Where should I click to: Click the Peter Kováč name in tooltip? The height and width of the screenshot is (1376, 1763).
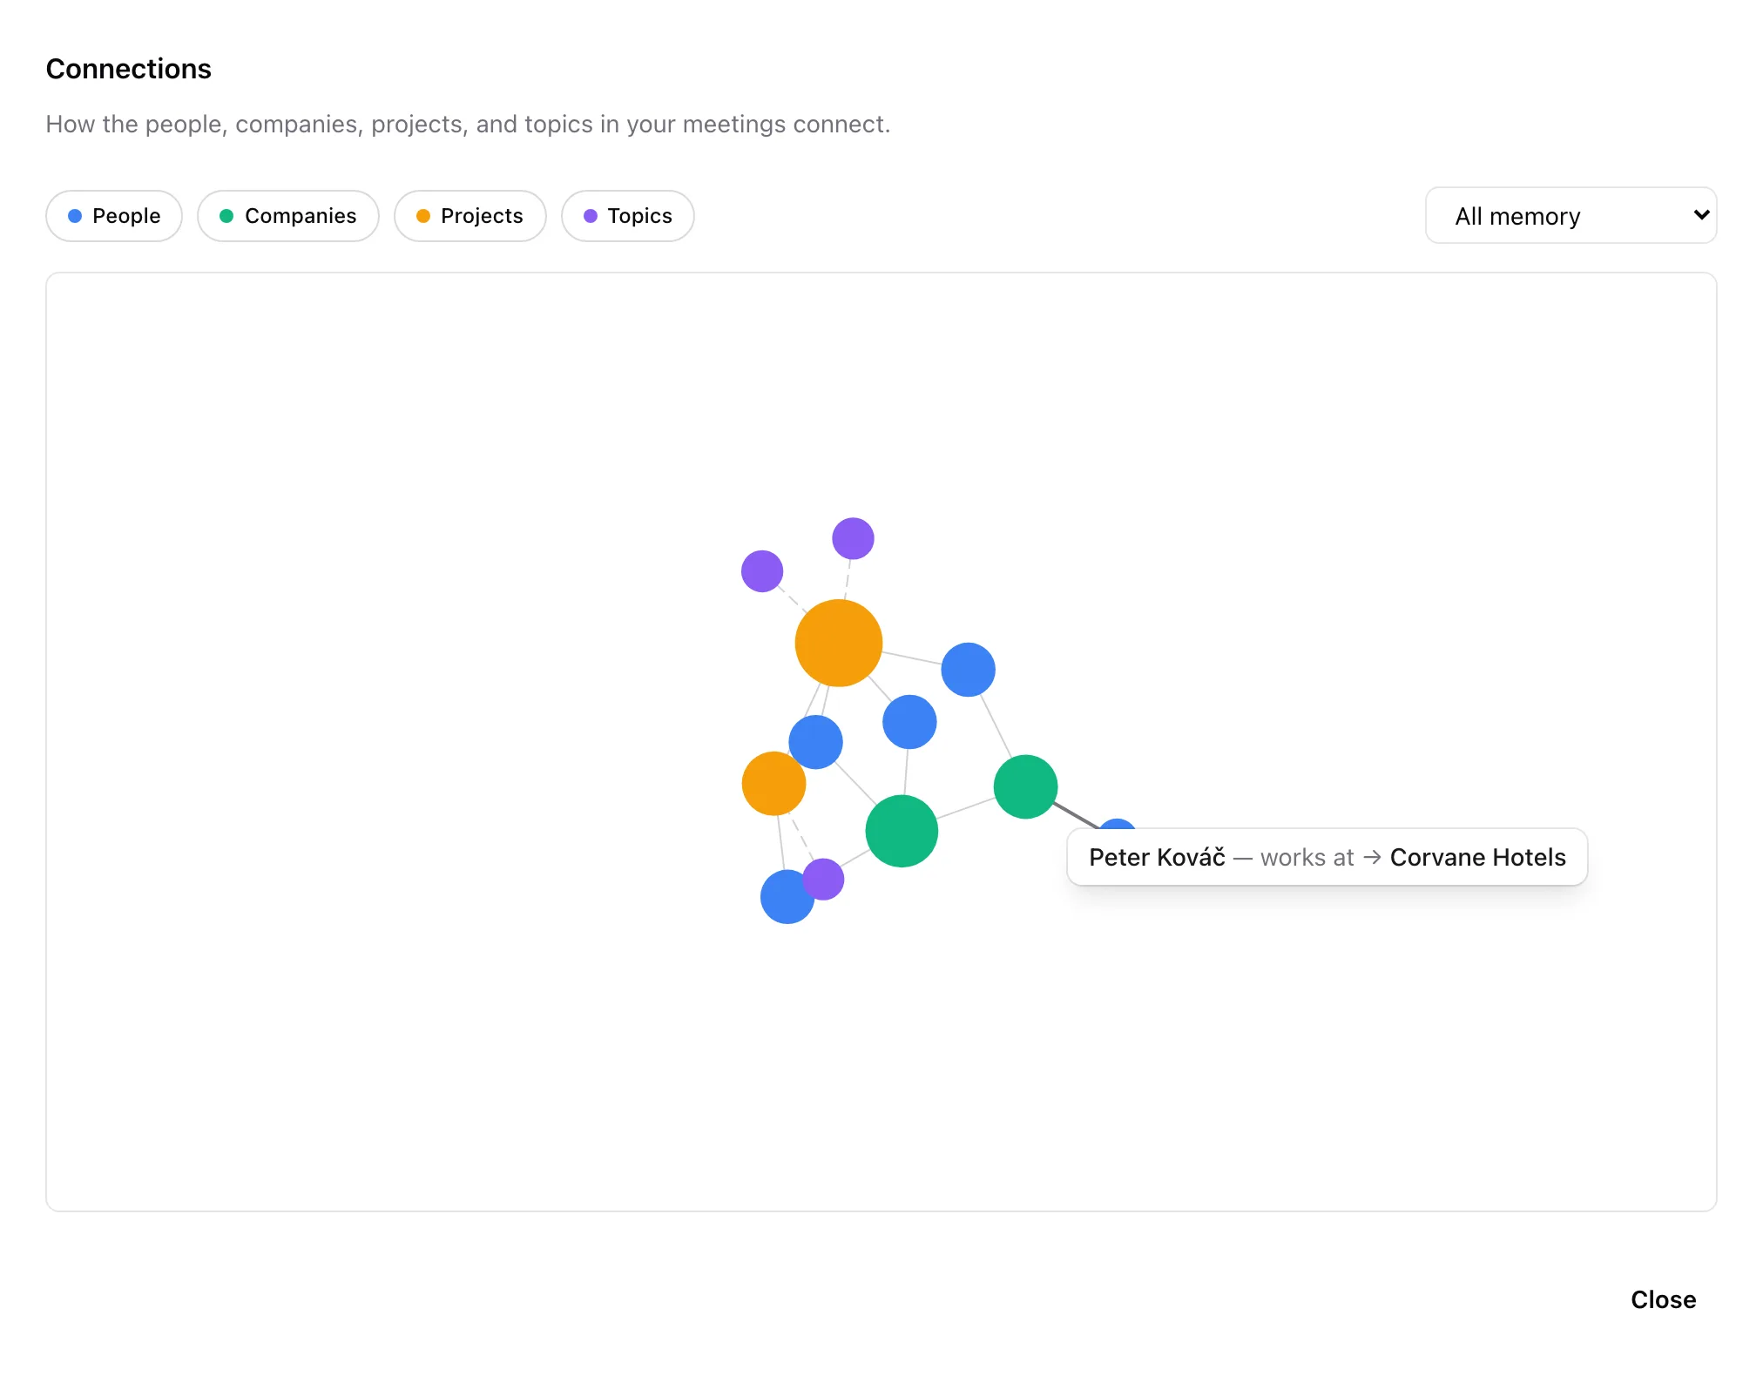point(1157,857)
